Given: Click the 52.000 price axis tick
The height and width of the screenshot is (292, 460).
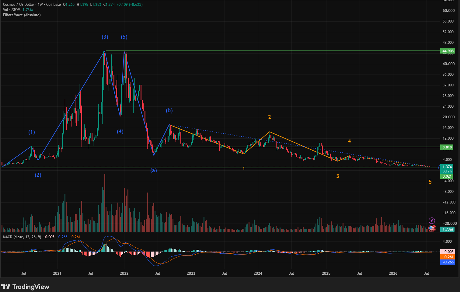Looking at the screenshot, I should coord(448,32).
